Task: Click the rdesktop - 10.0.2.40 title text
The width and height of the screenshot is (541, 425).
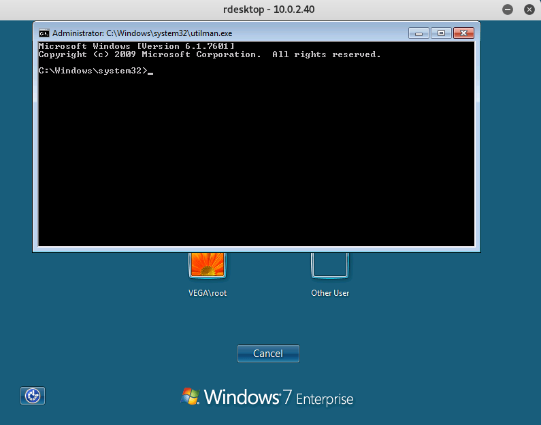Action: 270,10
